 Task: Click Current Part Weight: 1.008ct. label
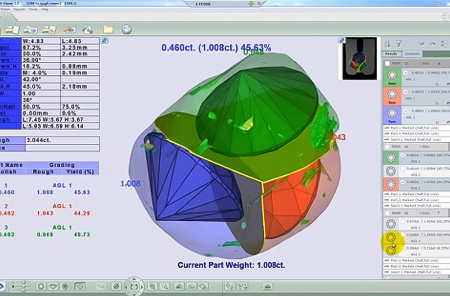(231, 265)
